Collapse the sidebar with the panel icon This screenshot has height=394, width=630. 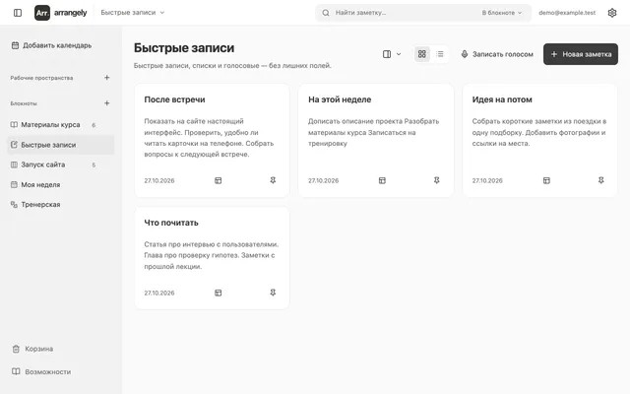click(x=18, y=13)
